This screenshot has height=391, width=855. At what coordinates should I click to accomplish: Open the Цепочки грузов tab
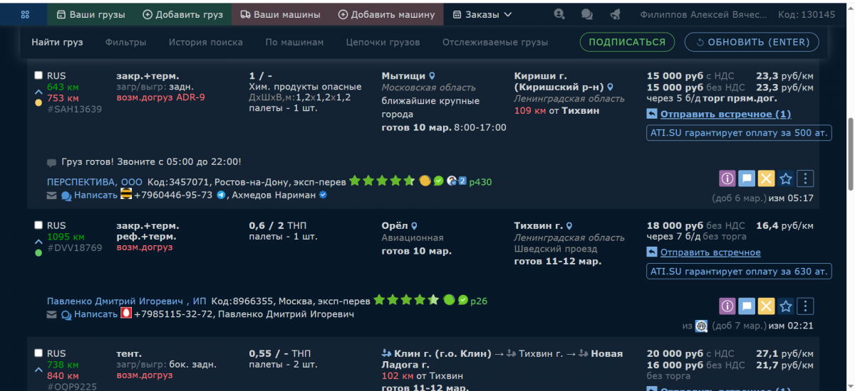point(383,42)
